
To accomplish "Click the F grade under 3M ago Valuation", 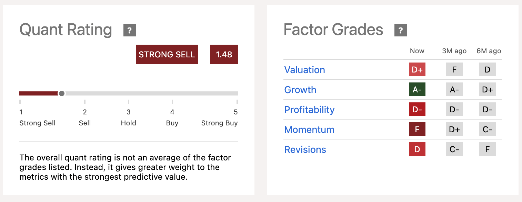I will pos(454,69).
